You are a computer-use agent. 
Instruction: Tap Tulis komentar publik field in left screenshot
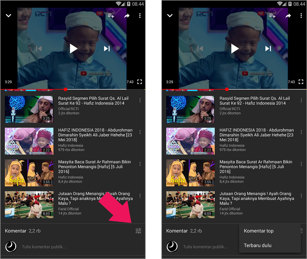(44, 247)
